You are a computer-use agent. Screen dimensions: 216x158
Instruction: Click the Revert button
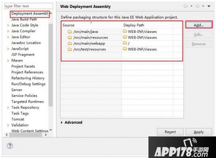point(170,132)
